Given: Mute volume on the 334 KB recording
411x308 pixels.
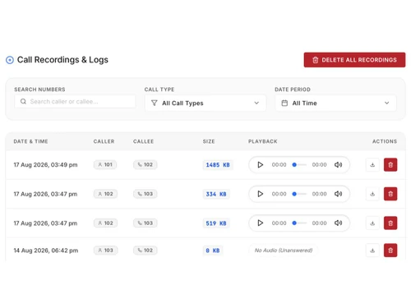Looking at the screenshot, I should pos(338,194).
